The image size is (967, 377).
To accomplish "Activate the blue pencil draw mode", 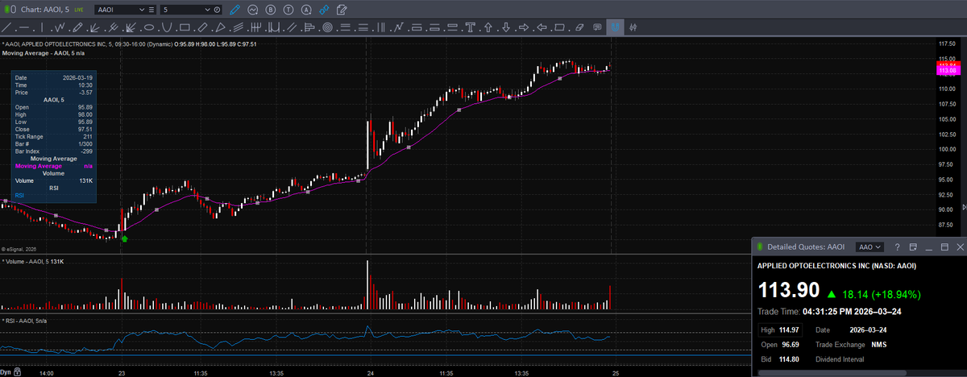I will coord(234,10).
